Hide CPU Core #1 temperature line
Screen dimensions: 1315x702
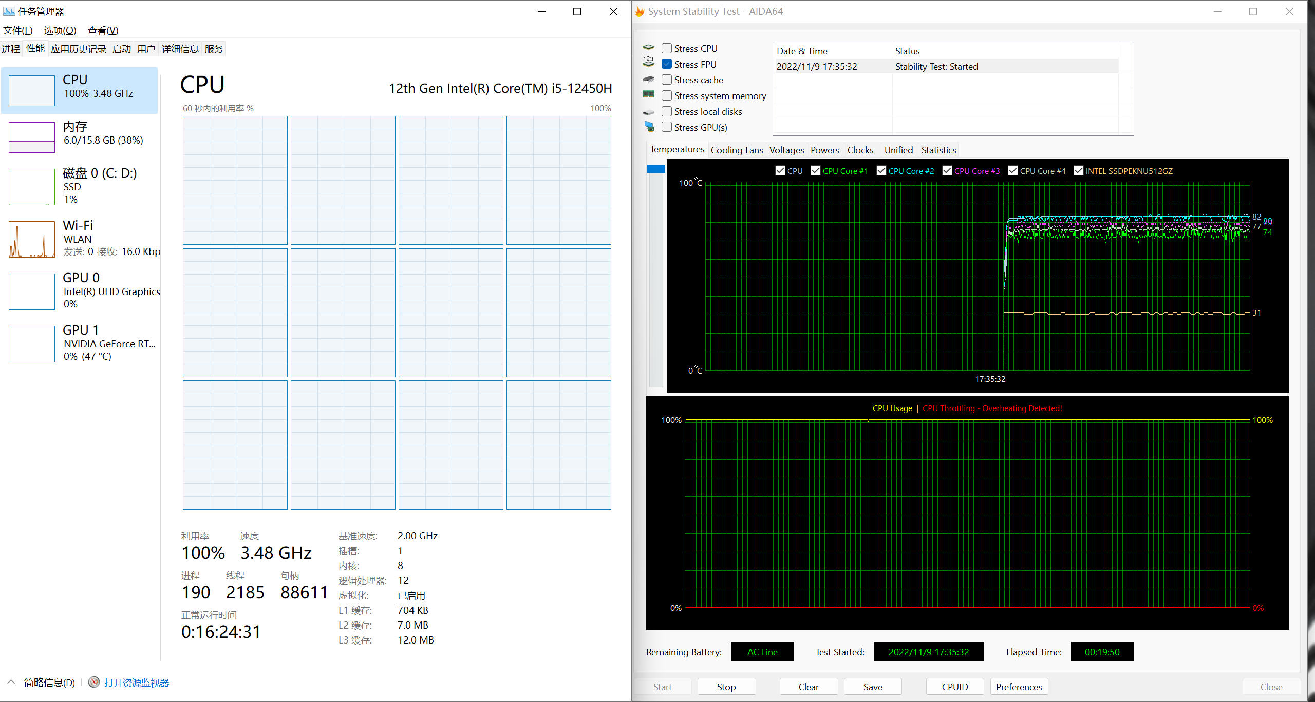tap(815, 171)
